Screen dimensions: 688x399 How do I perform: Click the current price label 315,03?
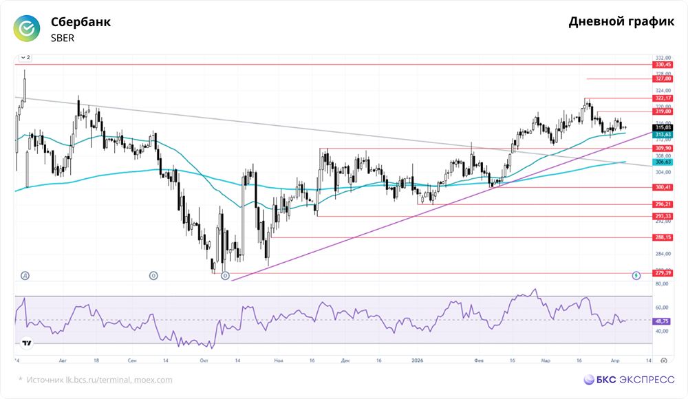[x=663, y=127]
